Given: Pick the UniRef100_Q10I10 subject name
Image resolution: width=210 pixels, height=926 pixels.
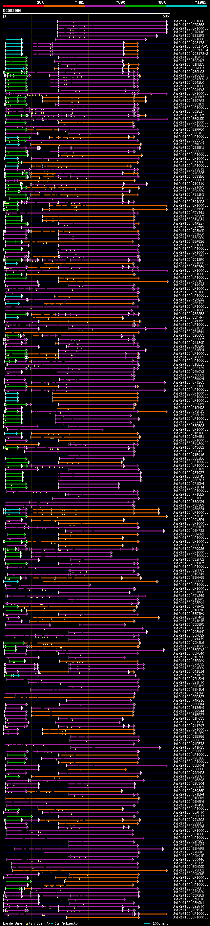Looking at the screenshot, I should [x=188, y=184].
